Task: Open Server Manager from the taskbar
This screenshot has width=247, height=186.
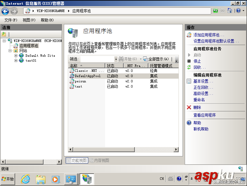Action: point(71,179)
